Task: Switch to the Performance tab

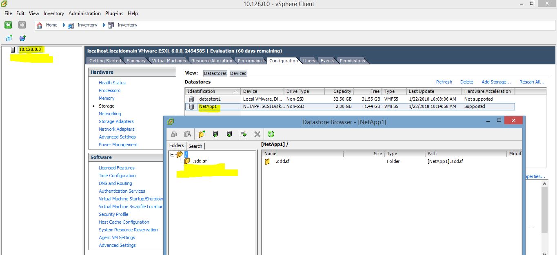Action: pos(251,61)
